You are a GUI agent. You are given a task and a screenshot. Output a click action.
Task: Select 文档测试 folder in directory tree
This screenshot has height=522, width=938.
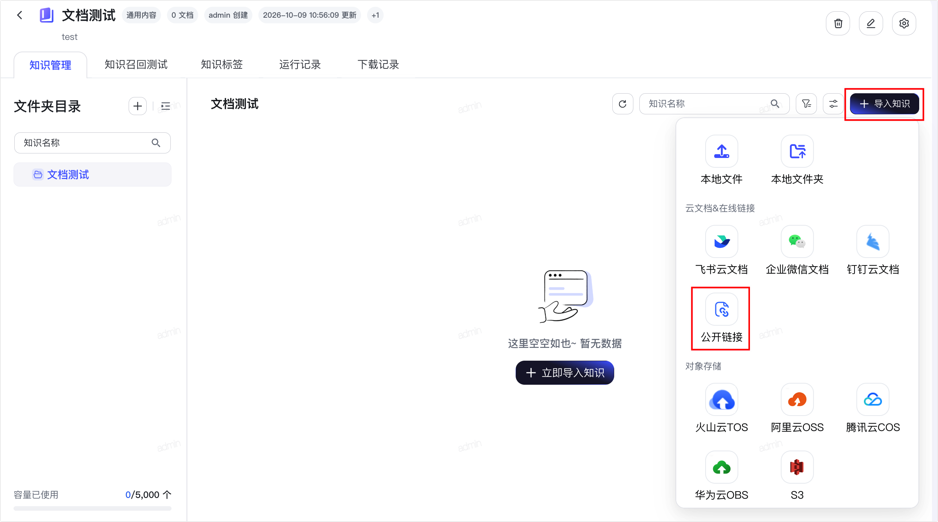[x=93, y=175]
